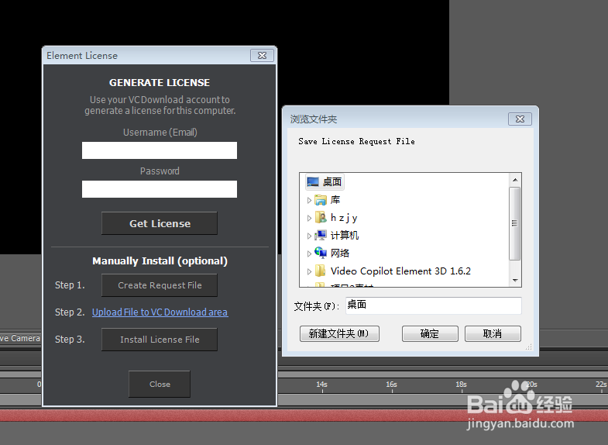Expand the 计算机 tree node

(309, 236)
